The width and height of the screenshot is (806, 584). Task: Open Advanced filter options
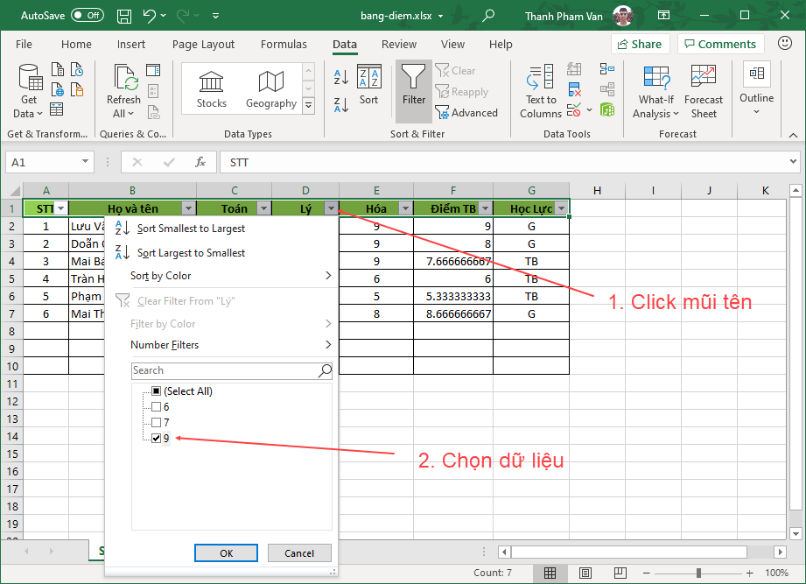click(x=466, y=113)
